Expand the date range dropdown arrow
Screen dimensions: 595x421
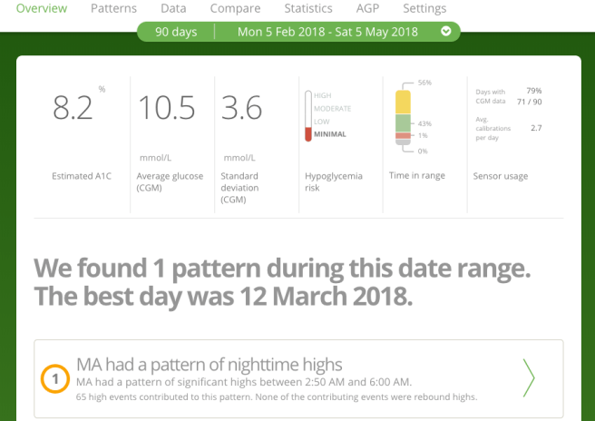(x=445, y=31)
